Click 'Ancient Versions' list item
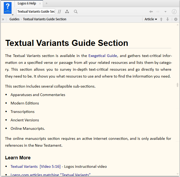The image size is (180, 177). 25,120
